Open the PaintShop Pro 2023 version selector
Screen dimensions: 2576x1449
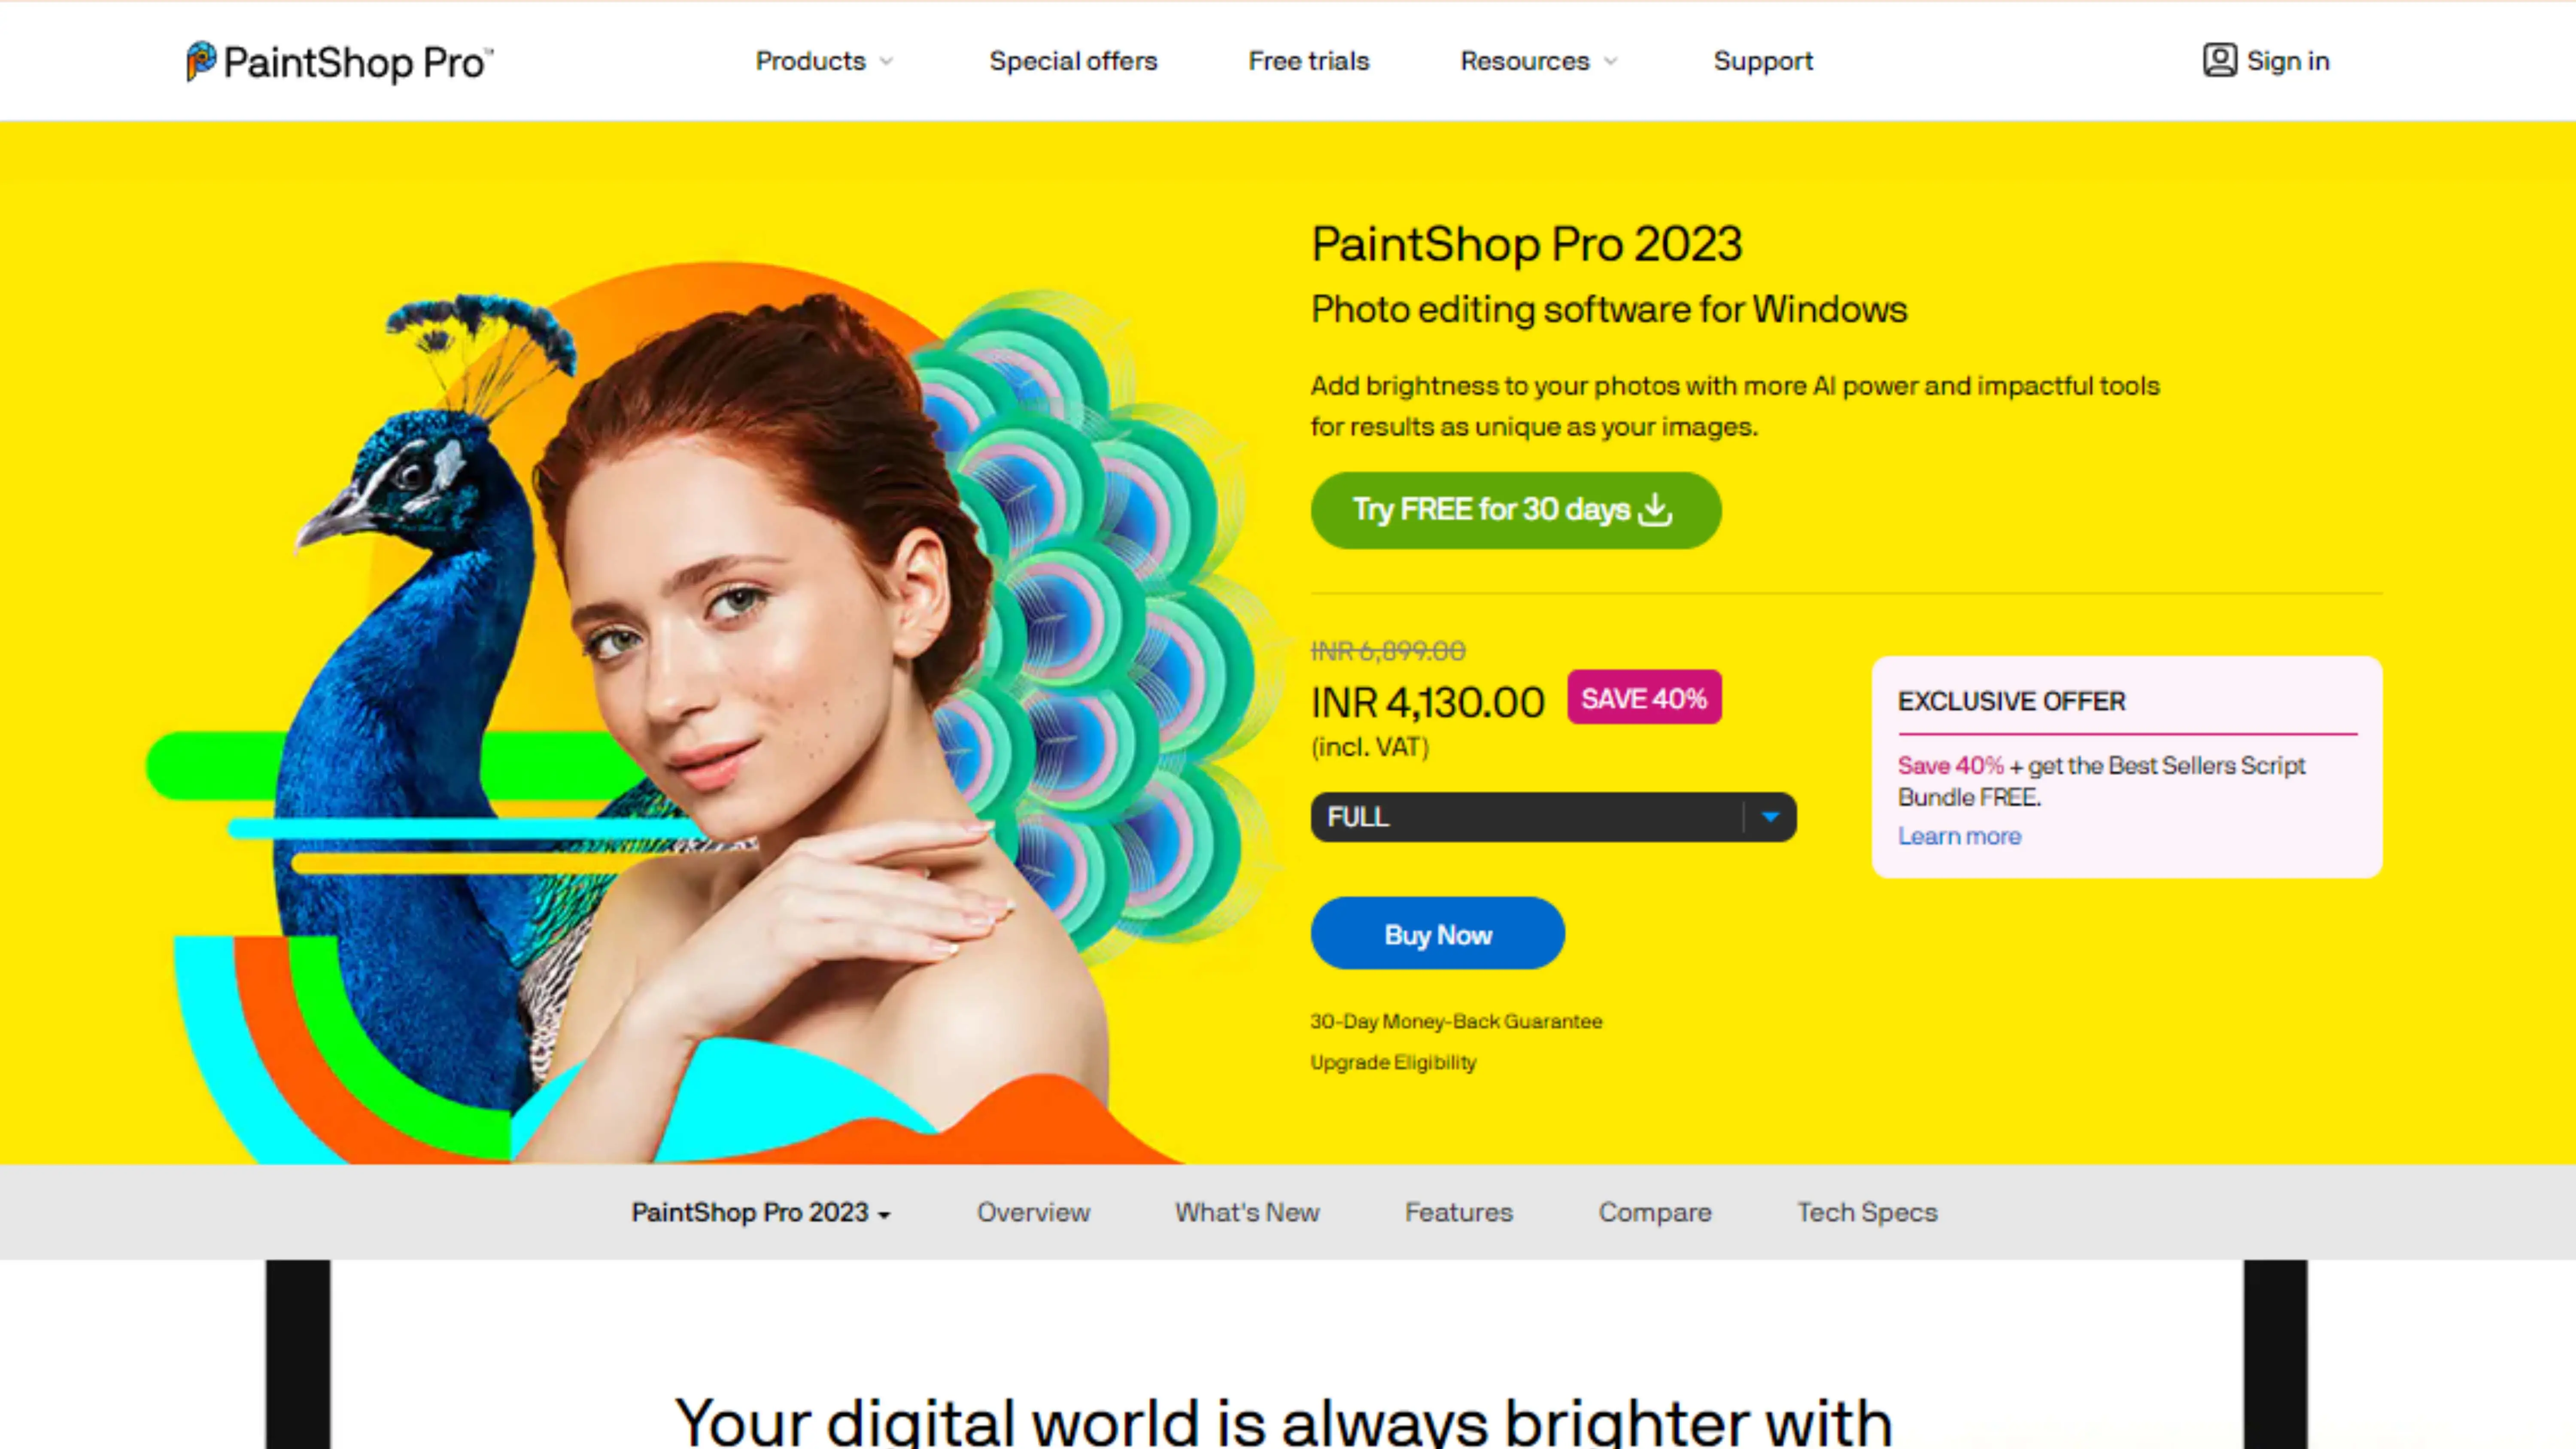(760, 1212)
